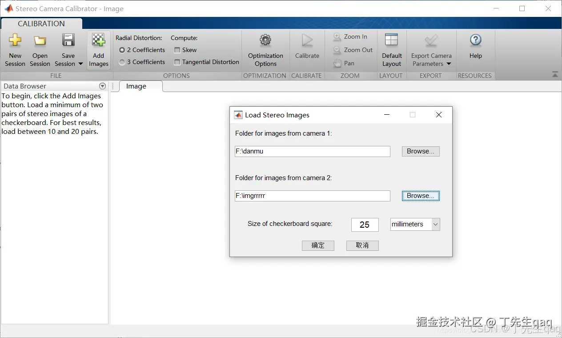
Task: Expand the Export Camera Parameters dropdown arrow
Action: (449, 64)
